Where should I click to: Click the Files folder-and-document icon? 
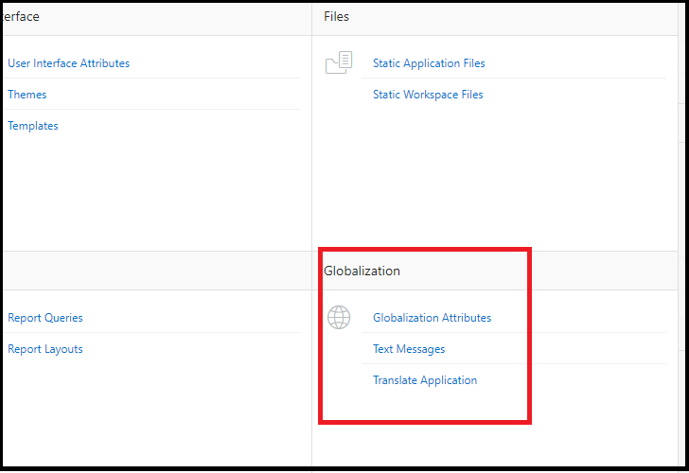coord(338,63)
